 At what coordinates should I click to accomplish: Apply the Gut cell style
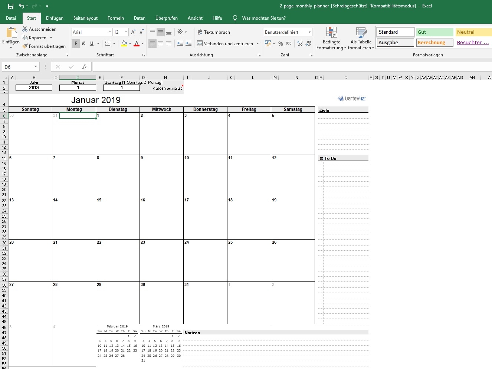pyautogui.click(x=435, y=32)
